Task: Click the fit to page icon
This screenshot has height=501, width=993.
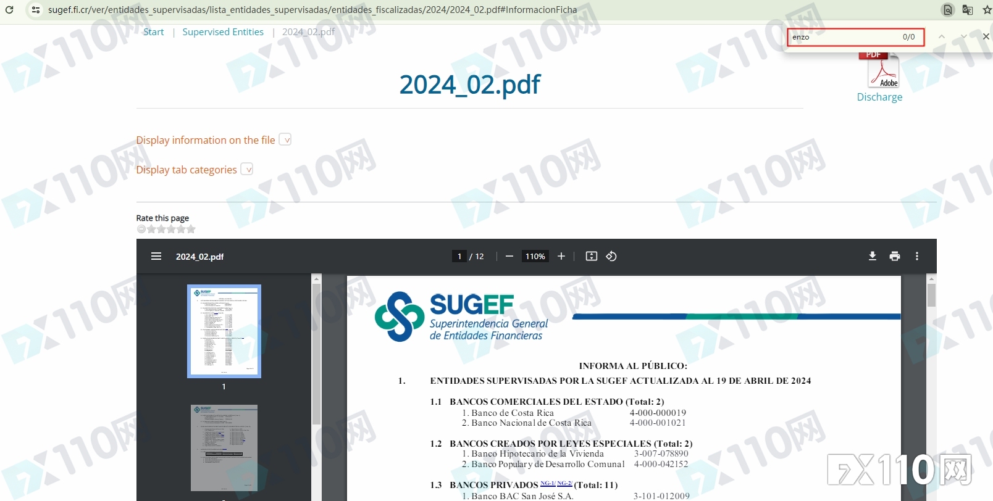Action: (x=592, y=256)
